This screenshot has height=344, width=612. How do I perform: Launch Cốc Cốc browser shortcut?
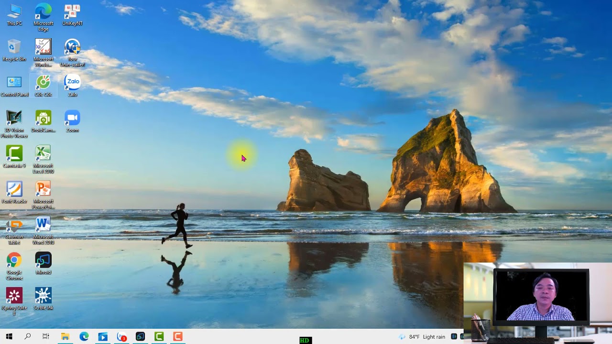44,86
